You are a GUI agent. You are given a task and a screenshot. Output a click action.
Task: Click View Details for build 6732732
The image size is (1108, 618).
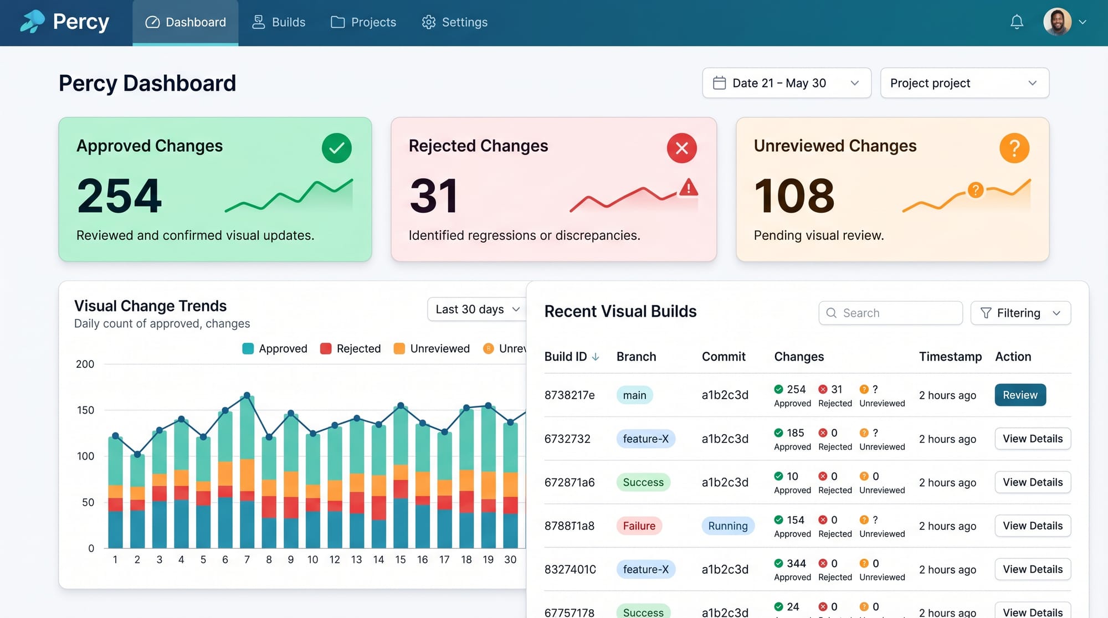click(1032, 439)
